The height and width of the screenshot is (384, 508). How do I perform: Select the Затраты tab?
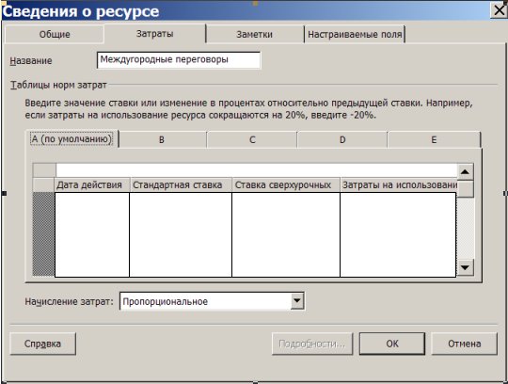click(x=155, y=34)
